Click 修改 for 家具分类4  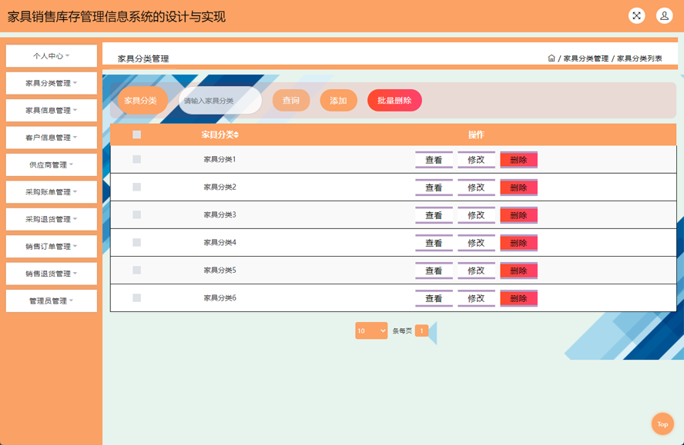pyautogui.click(x=476, y=243)
